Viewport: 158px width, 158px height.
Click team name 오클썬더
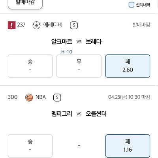[96, 114]
